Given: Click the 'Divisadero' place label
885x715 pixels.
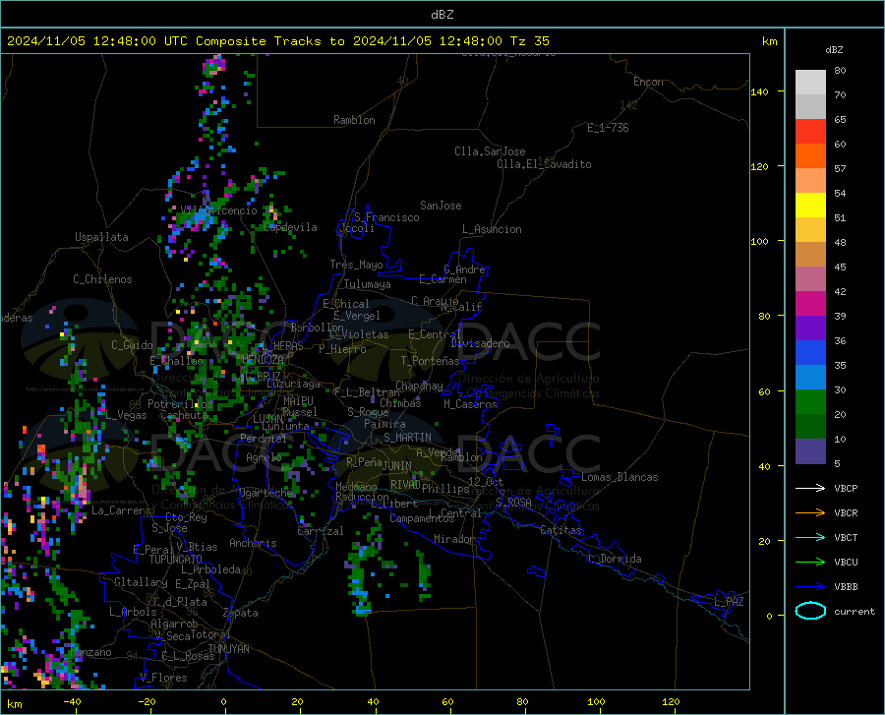Looking at the screenshot, I should [480, 343].
